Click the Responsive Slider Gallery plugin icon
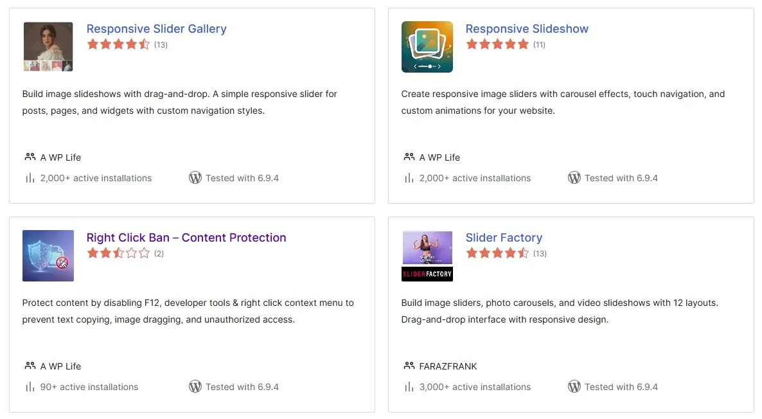The height and width of the screenshot is (419, 762). tap(48, 46)
